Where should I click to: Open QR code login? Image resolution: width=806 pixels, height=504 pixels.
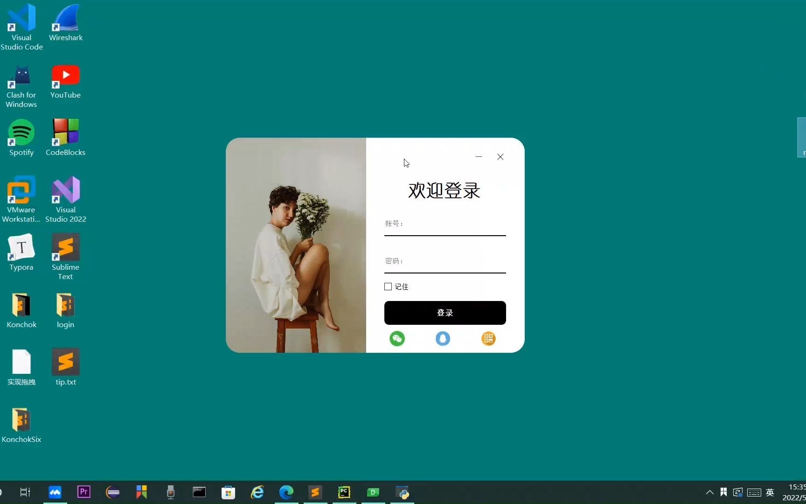coord(488,338)
